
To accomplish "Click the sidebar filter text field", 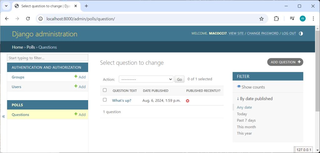I will click(47, 58).
